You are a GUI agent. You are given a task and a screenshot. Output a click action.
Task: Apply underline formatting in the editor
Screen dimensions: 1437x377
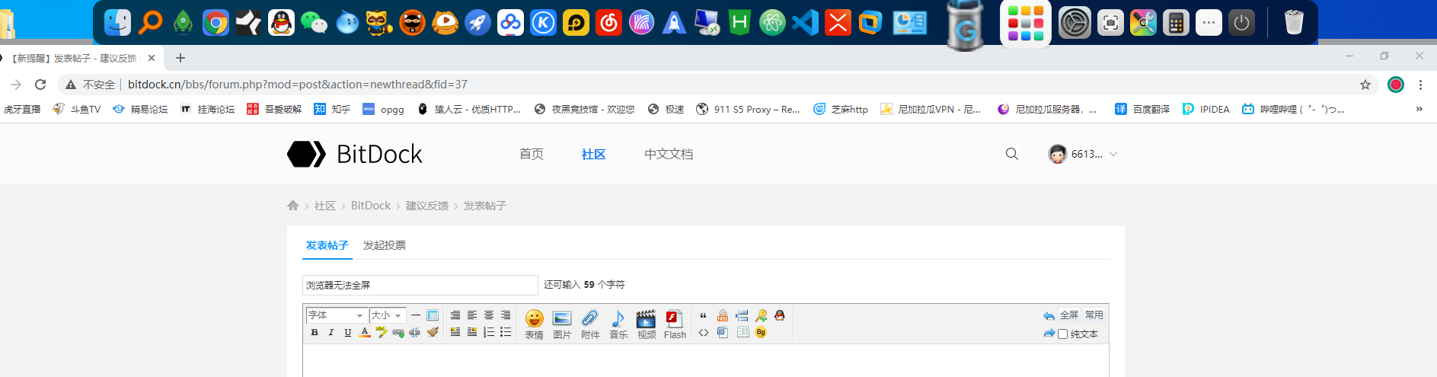pos(348,333)
